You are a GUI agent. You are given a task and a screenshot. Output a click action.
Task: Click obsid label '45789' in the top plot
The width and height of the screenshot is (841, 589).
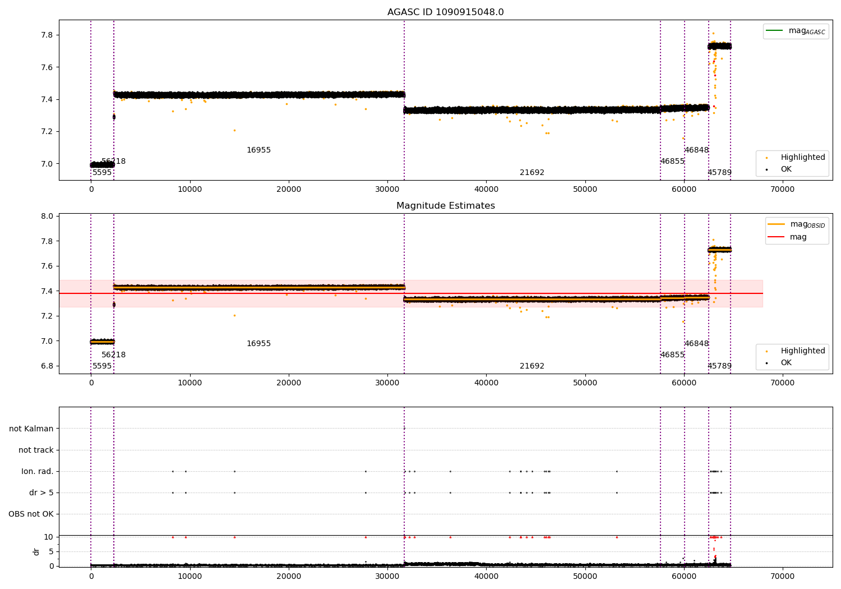[719, 173]
